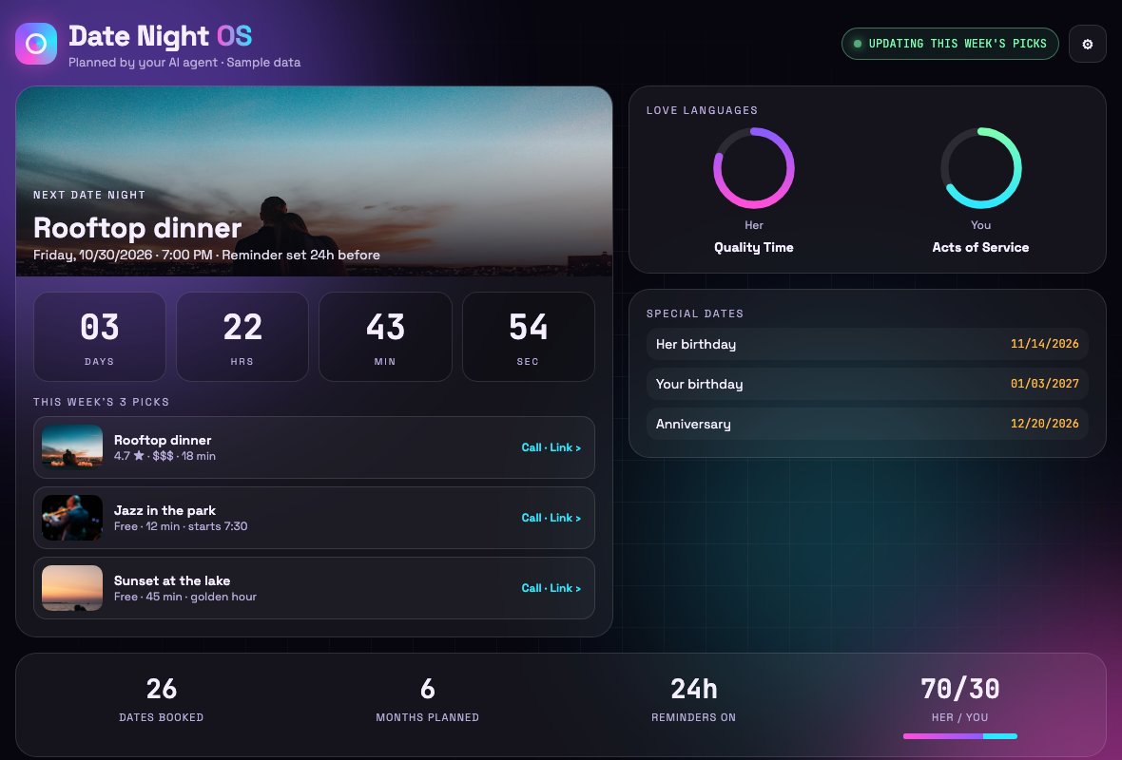Click the Quality Time label
The width and height of the screenshot is (1122, 760).
coord(753,247)
